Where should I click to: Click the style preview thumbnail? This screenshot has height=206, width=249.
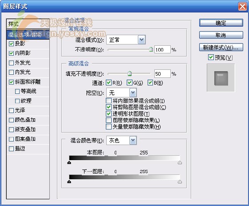pyautogui.click(x=221, y=78)
